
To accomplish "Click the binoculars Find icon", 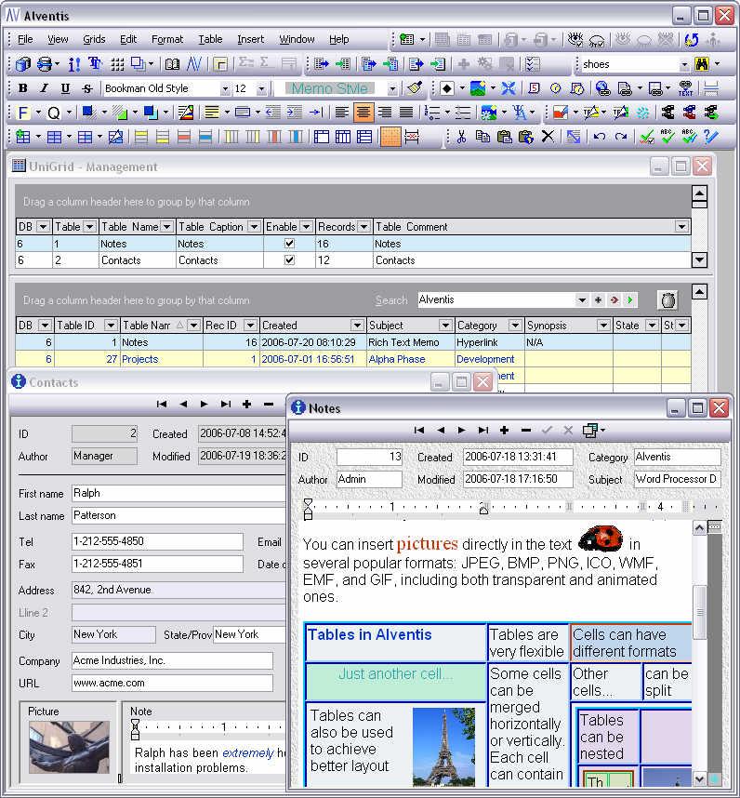I will coord(702,64).
